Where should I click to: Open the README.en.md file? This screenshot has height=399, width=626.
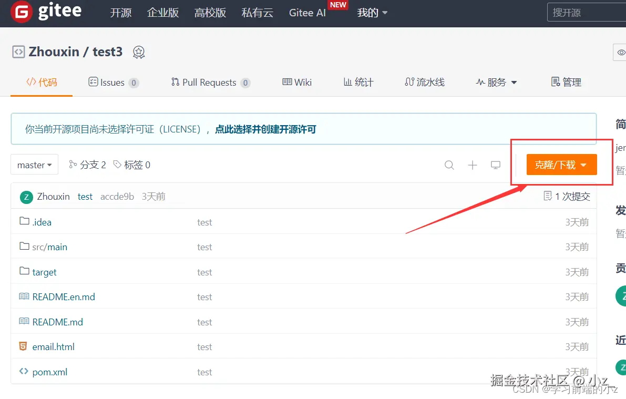[64, 297]
